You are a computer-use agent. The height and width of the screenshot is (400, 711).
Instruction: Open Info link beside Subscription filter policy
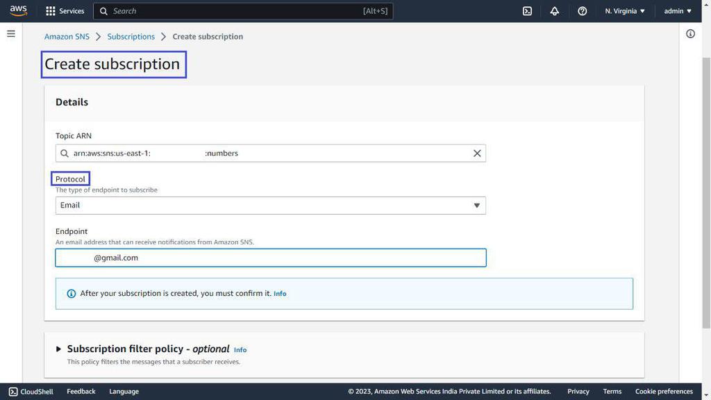tap(240, 350)
